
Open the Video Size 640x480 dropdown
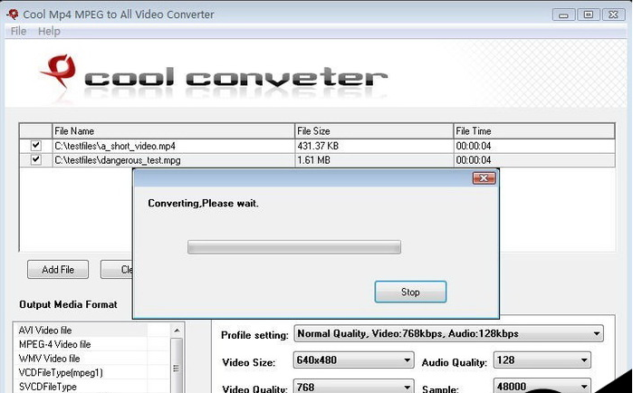(x=353, y=359)
